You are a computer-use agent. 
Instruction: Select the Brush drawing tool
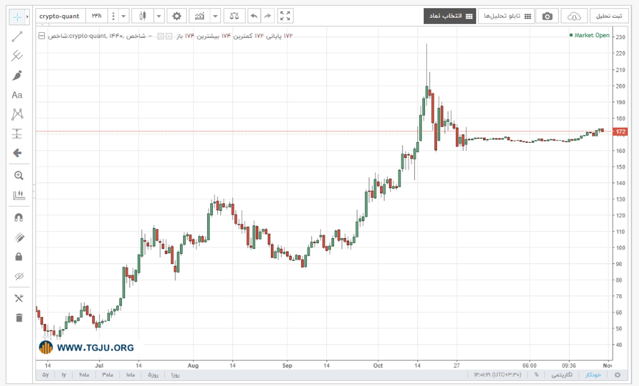coord(17,75)
